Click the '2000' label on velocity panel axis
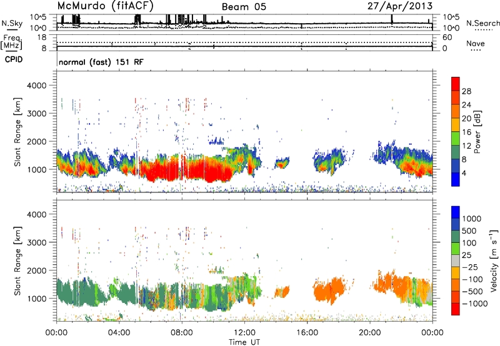The width and height of the screenshot is (500, 346). tap(36, 270)
